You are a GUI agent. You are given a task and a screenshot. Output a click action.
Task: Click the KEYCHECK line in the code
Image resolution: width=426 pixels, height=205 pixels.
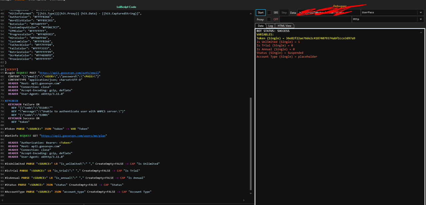point(12,101)
